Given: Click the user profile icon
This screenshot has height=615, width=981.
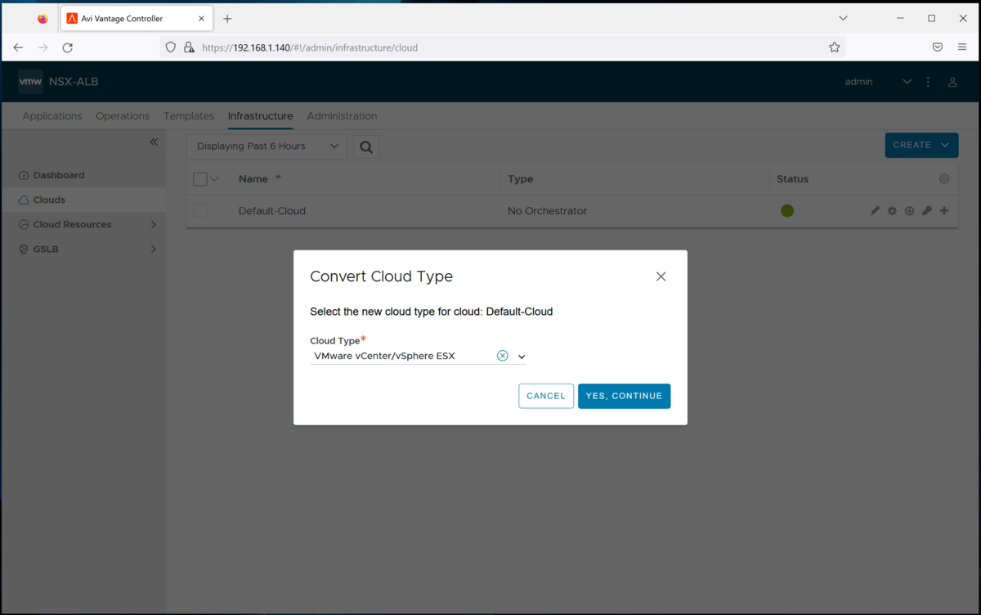Looking at the screenshot, I should tap(952, 82).
